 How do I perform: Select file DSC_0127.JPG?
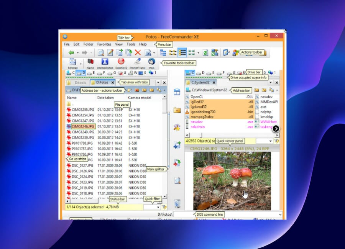(x=82, y=165)
